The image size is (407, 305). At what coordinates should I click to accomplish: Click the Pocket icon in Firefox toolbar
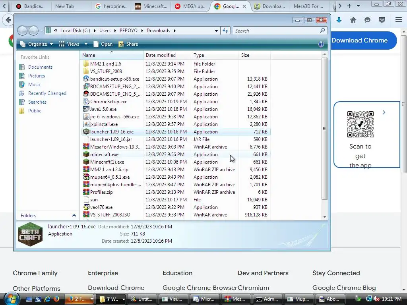[382, 20]
